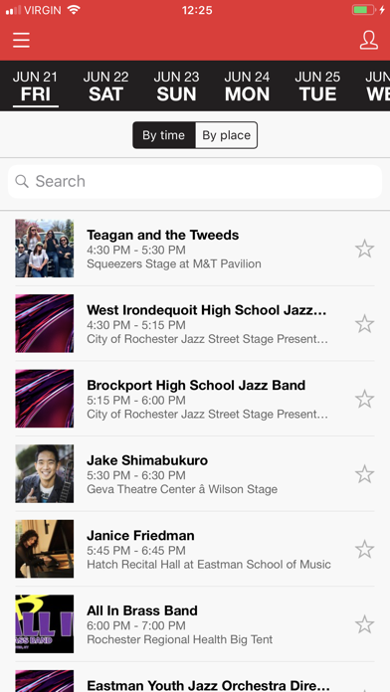Screen dimensions: 390x692
Task: Open the Janice Friedman event title
Action: coord(140,535)
